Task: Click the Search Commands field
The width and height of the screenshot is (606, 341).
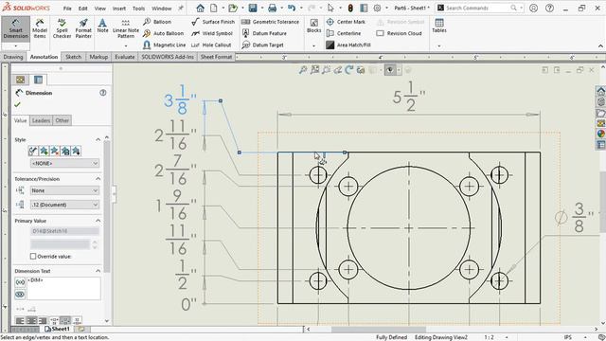Action: click(x=480, y=8)
